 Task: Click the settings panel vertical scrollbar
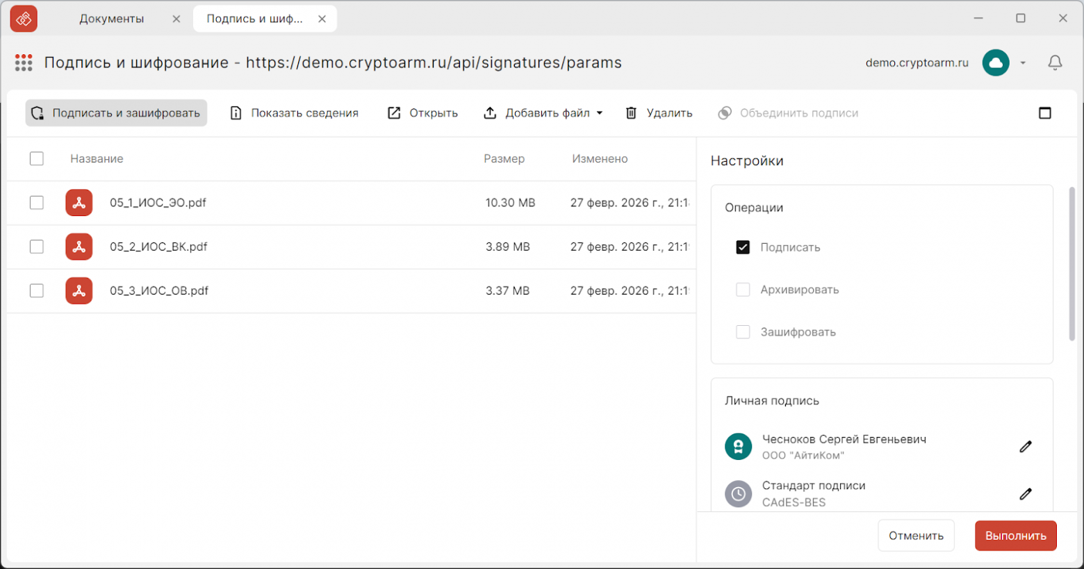1071,264
